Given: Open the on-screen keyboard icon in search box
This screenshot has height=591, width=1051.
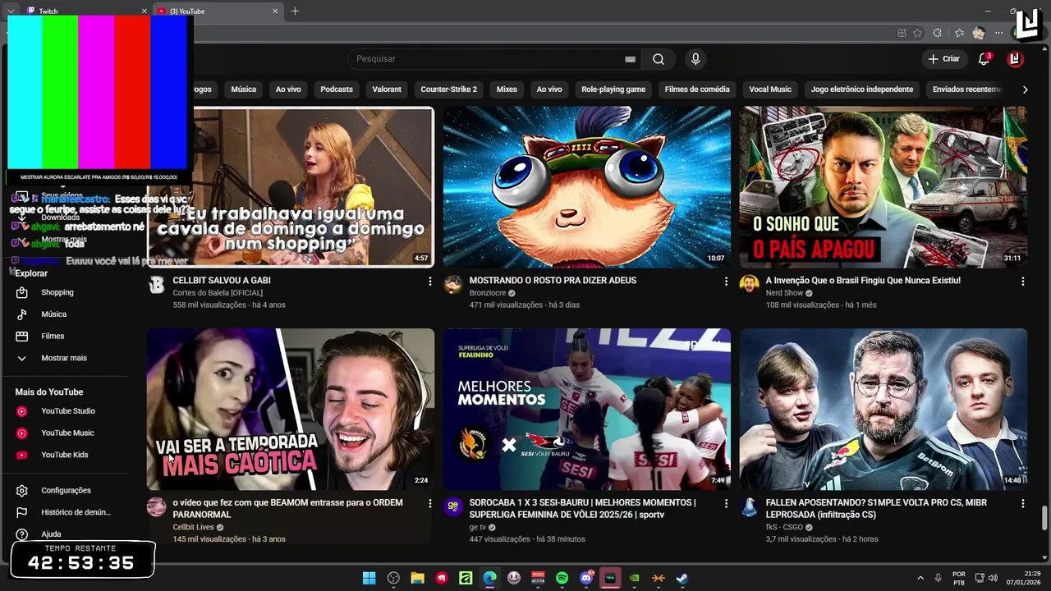Looking at the screenshot, I should click(x=630, y=59).
